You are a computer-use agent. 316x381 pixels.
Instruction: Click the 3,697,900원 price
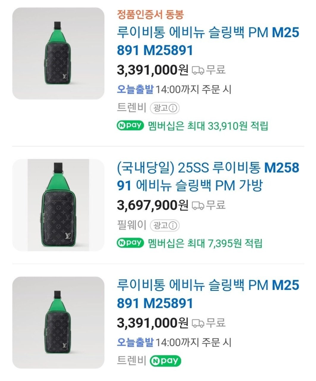(153, 205)
